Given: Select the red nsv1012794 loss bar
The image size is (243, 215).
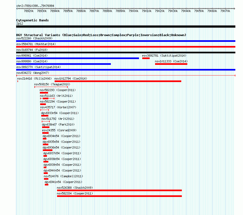Looking at the screenshot, I should (118, 81).
